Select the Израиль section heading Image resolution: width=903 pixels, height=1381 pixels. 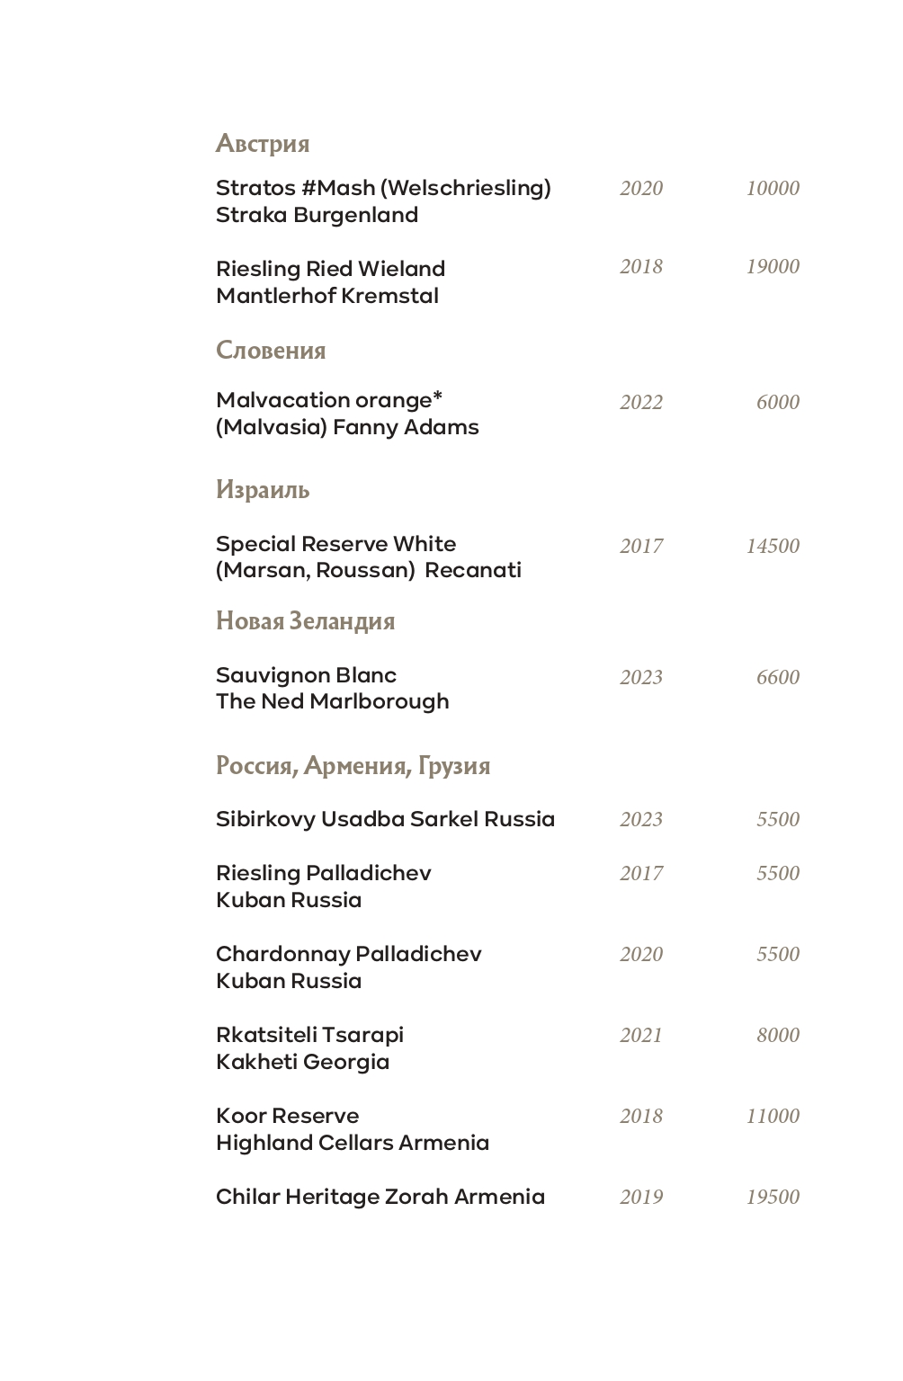click(x=263, y=490)
